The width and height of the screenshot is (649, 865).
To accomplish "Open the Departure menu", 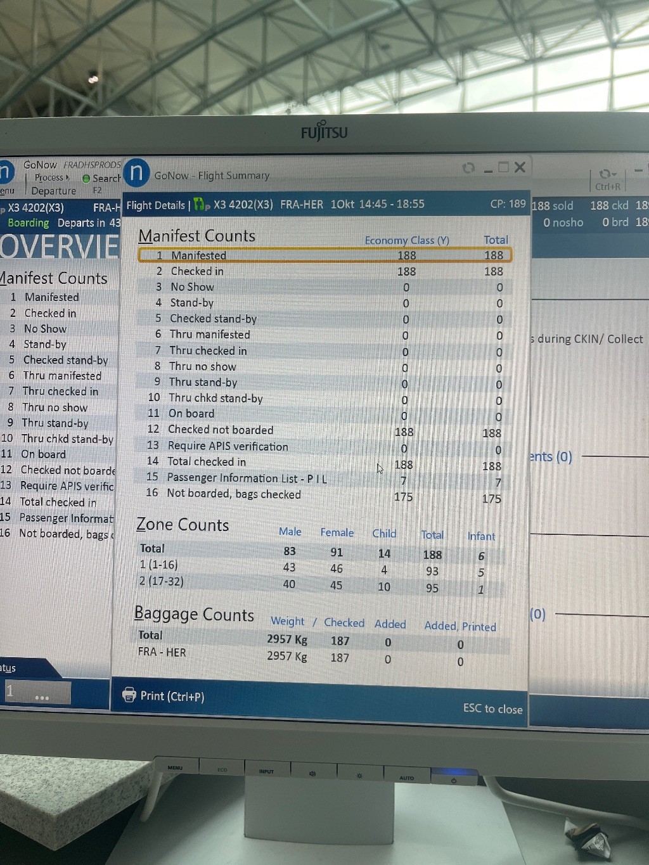I will [x=53, y=191].
